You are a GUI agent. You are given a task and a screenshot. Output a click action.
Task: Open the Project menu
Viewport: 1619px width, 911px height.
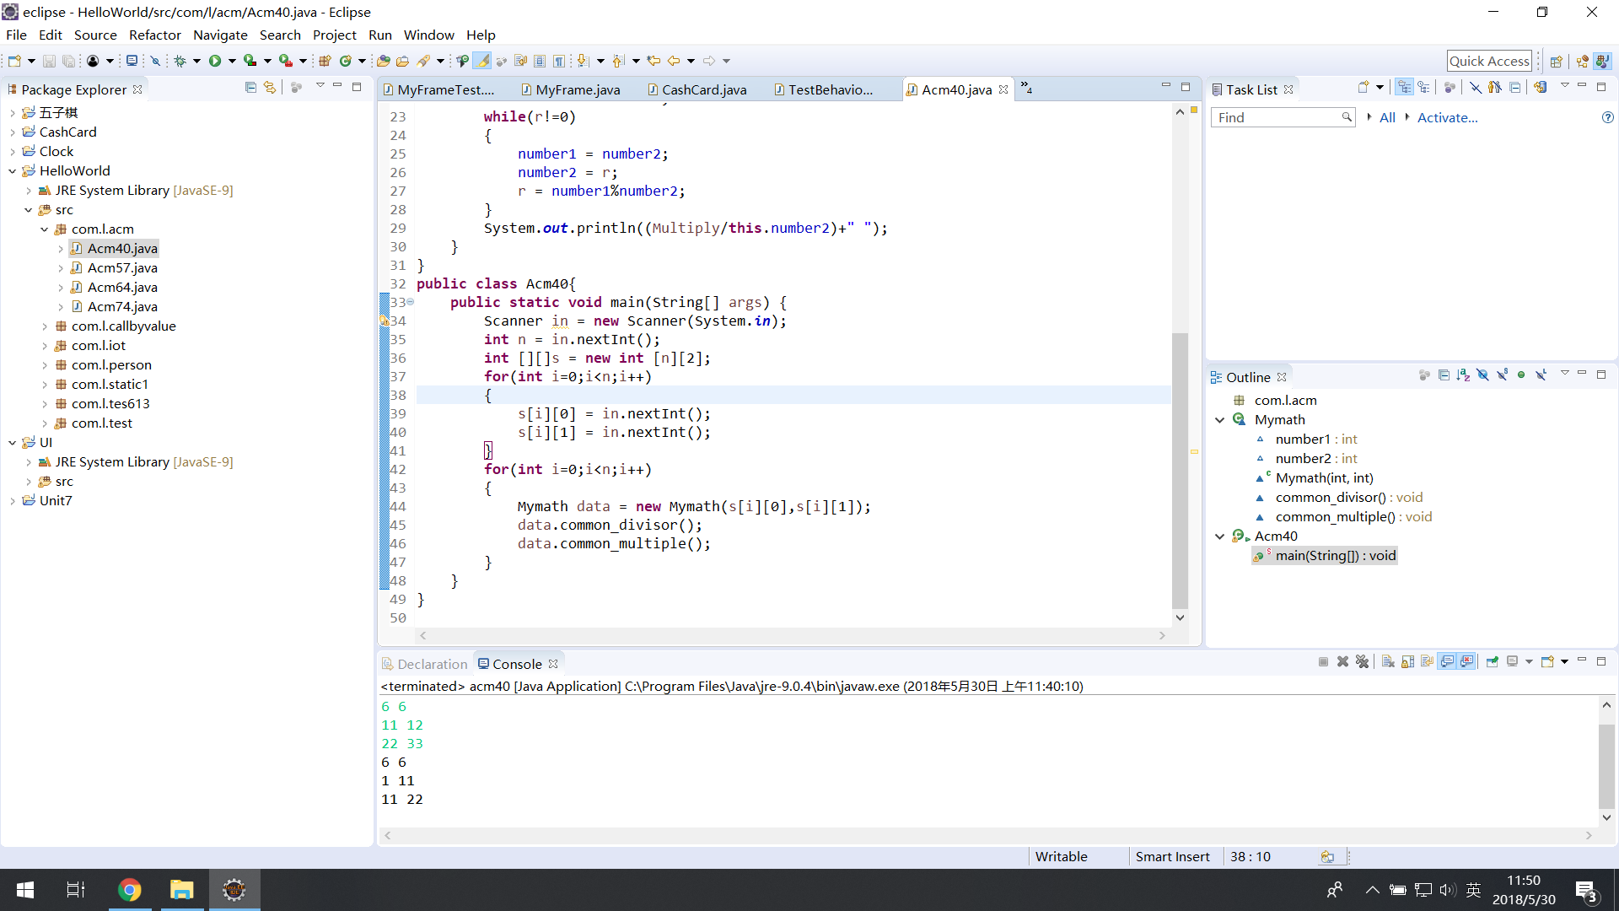pyautogui.click(x=334, y=35)
